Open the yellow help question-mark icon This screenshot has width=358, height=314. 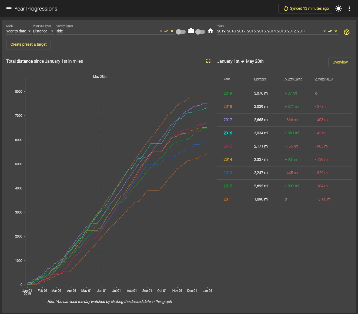347,32
